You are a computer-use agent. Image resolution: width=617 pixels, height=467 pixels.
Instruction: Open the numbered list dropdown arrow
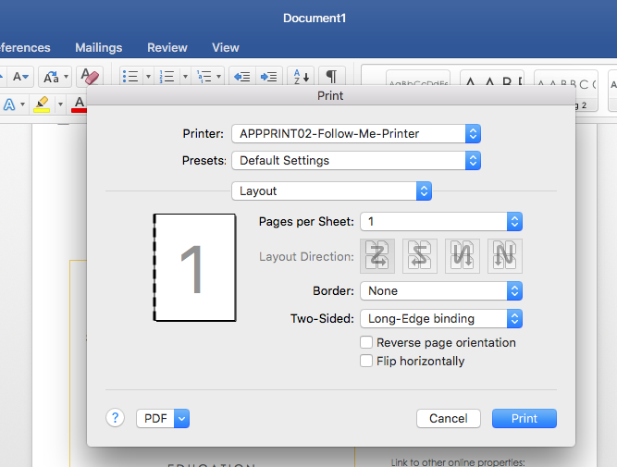(x=185, y=77)
